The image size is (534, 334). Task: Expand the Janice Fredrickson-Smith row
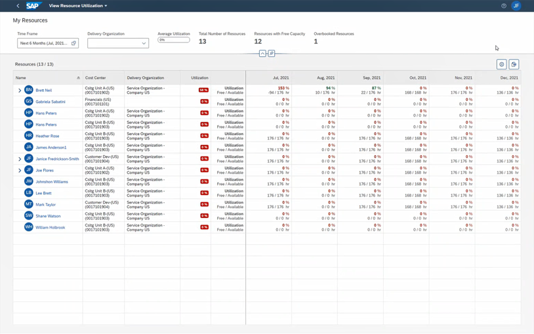coord(20,159)
